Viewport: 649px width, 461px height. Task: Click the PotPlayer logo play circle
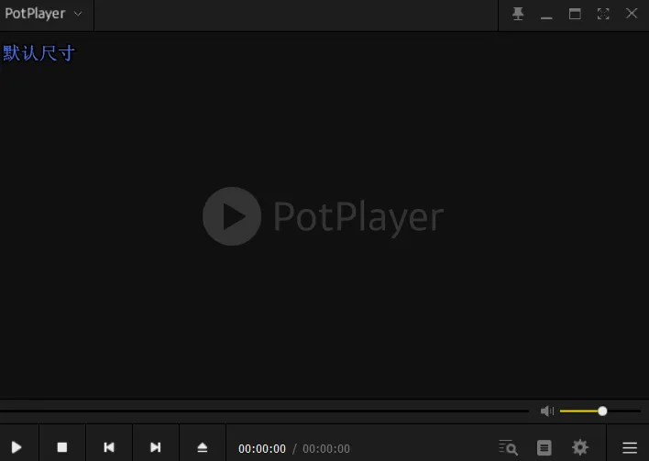tap(232, 216)
